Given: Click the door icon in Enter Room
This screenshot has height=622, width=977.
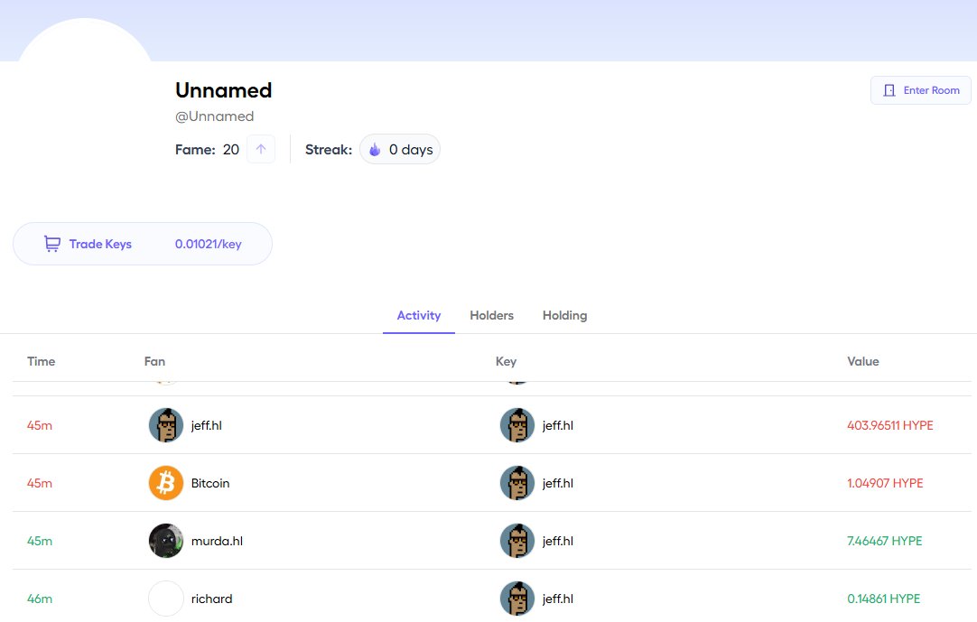Looking at the screenshot, I should click(889, 90).
